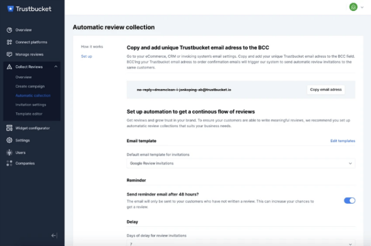Click the Widget configurator icon

[9, 128]
